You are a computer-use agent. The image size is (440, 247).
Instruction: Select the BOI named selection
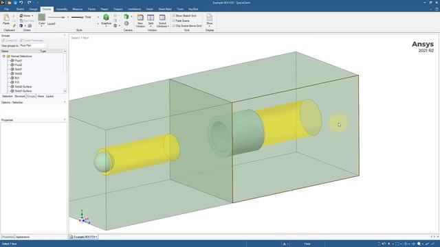tap(16, 78)
